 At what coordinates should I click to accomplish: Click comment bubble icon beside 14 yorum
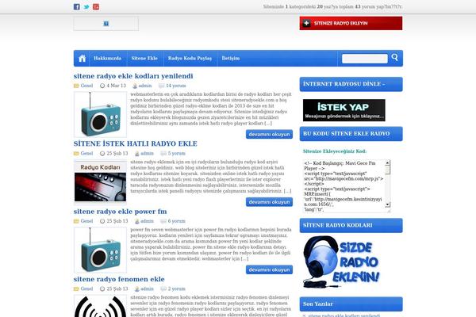162,86
